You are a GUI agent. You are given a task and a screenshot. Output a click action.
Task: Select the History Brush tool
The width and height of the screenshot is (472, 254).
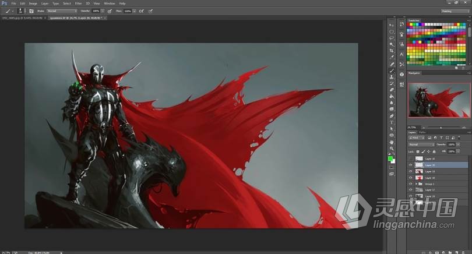[x=392, y=83]
